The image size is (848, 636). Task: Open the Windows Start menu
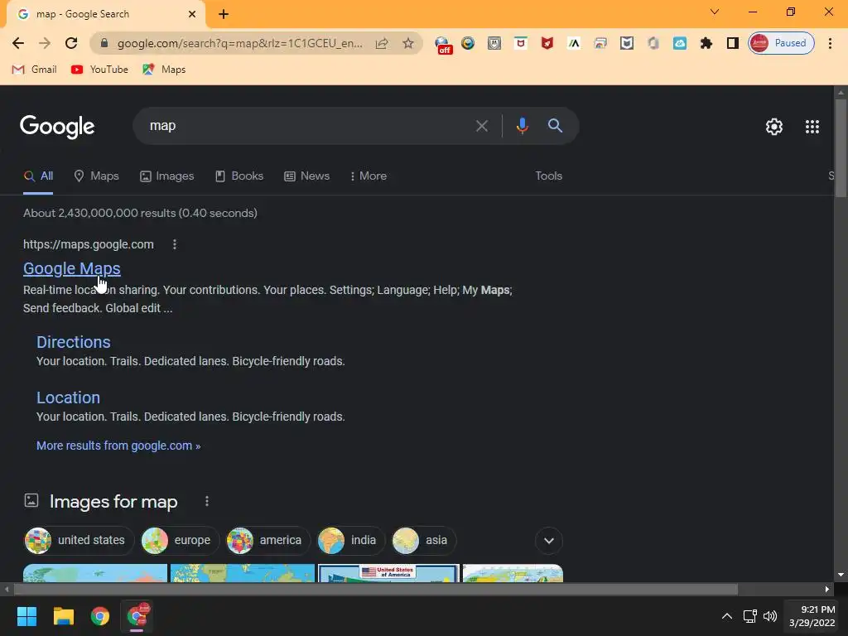click(26, 616)
